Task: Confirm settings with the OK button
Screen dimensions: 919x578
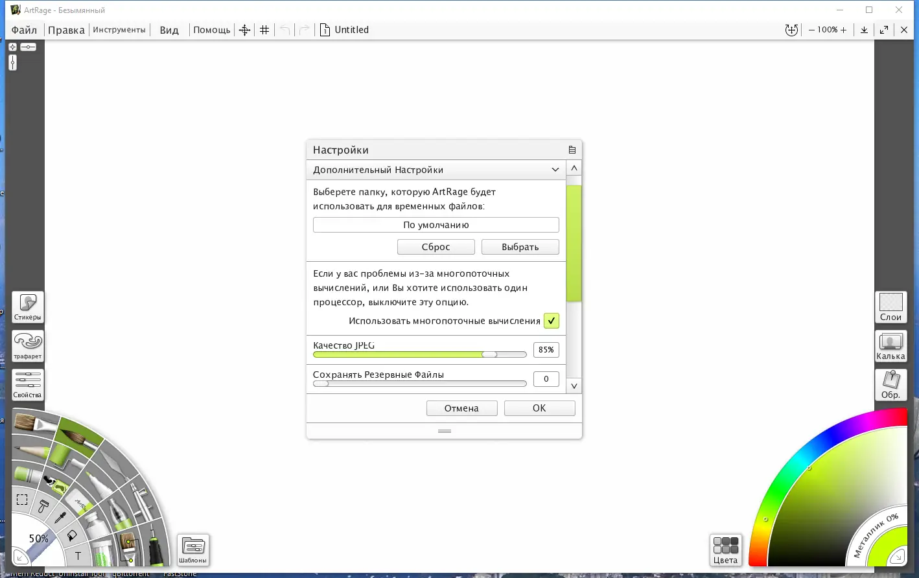Action: coord(540,408)
